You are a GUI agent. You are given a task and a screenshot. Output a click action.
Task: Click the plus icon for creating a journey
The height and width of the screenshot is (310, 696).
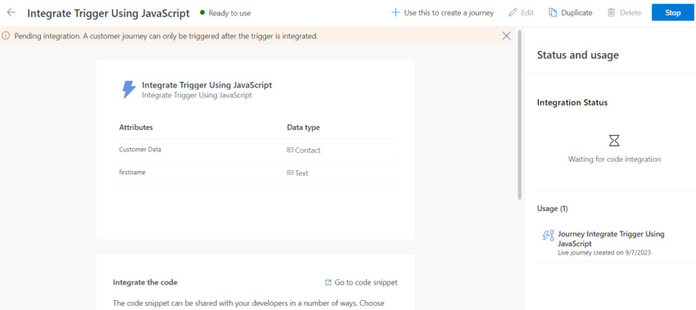395,13
